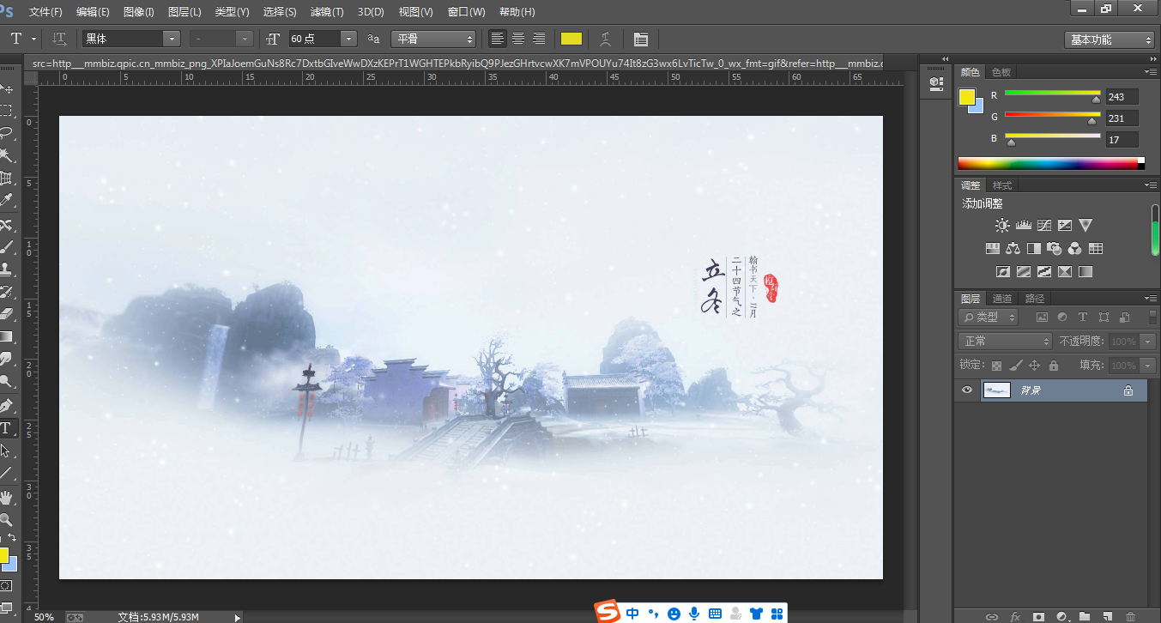The width and height of the screenshot is (1161, 623).
Task: Open the character and paragraph panels
Action: tap(640, 39)
